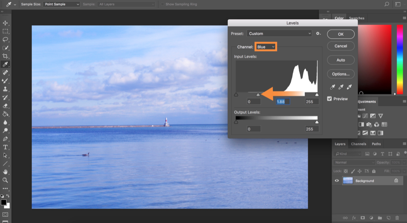Image resolution: width=407 pixels, height=223 pixels.
Task: Create a new layer
Action: point(388,218)
